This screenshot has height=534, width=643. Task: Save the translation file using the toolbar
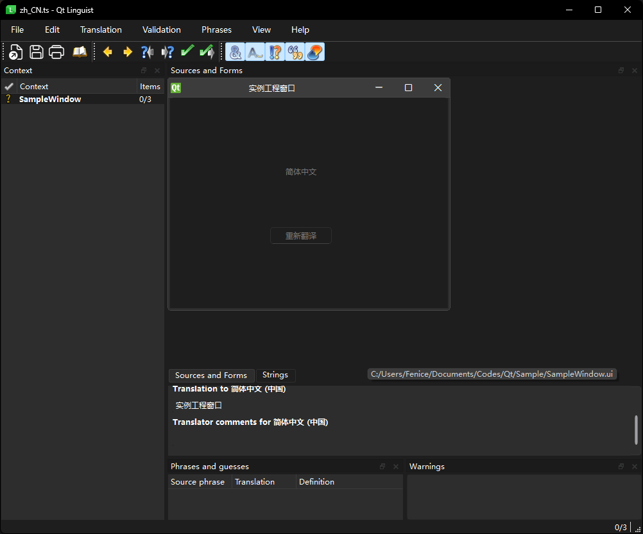[x=37, y=52]
